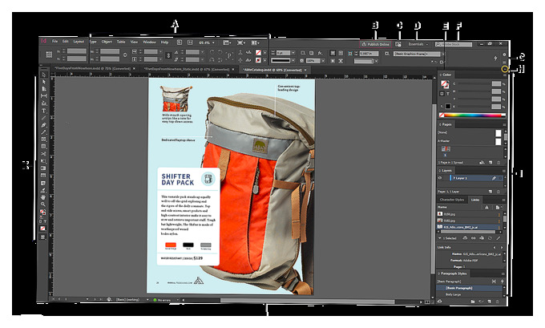Click the trash icon in Pages panel
Viewport: 545px width, 328px height.
click(x=498, y=163)
